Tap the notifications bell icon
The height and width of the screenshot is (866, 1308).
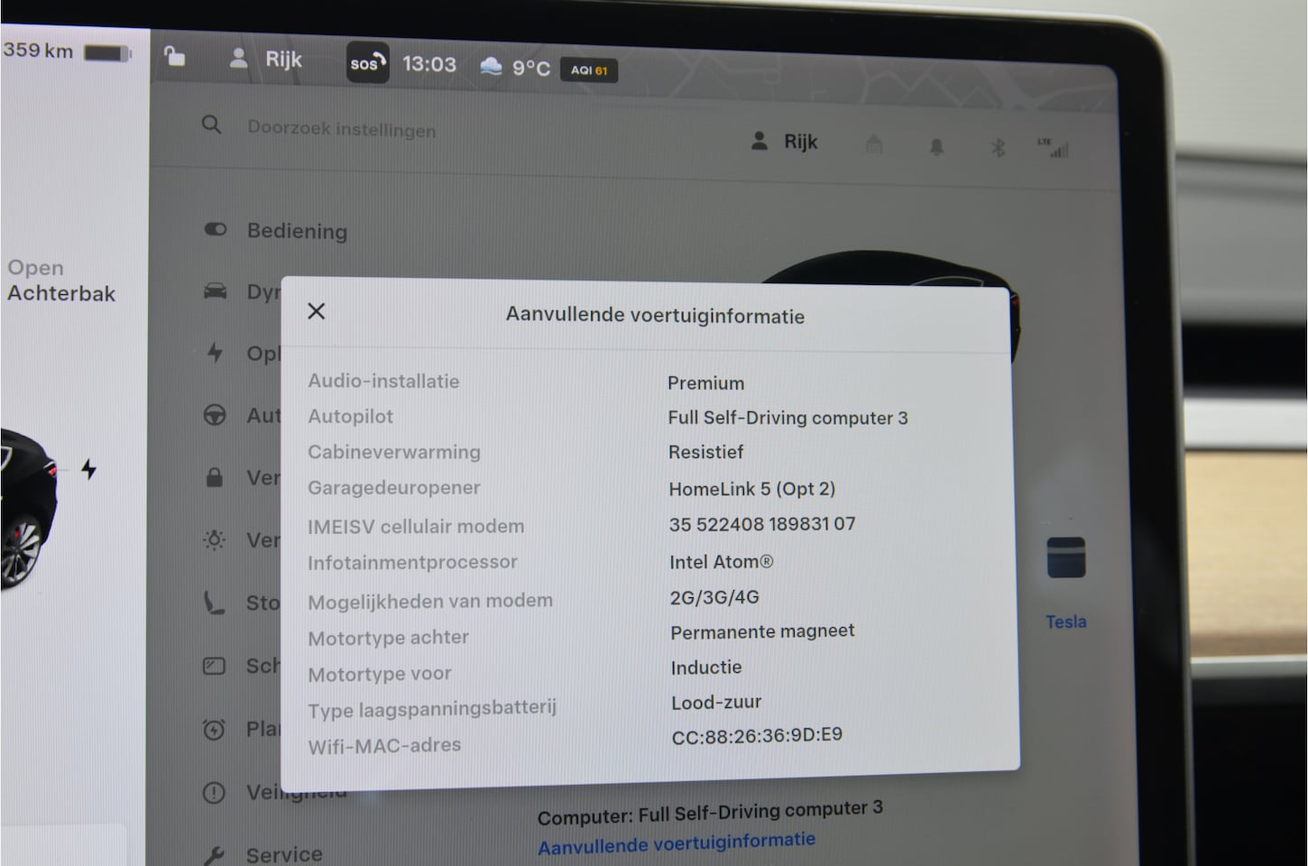point(936,147)
